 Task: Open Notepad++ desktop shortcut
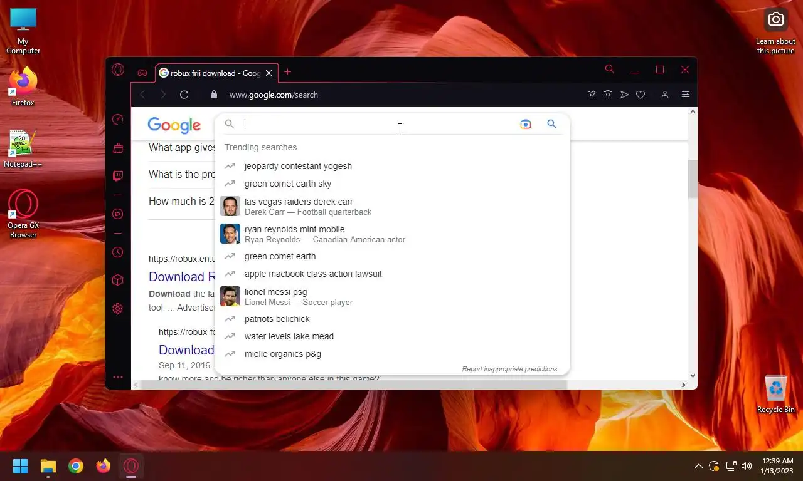click(x=23, y=149)
